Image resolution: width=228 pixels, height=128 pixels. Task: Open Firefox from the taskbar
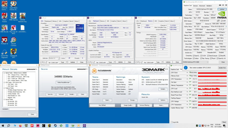(20, 125)
